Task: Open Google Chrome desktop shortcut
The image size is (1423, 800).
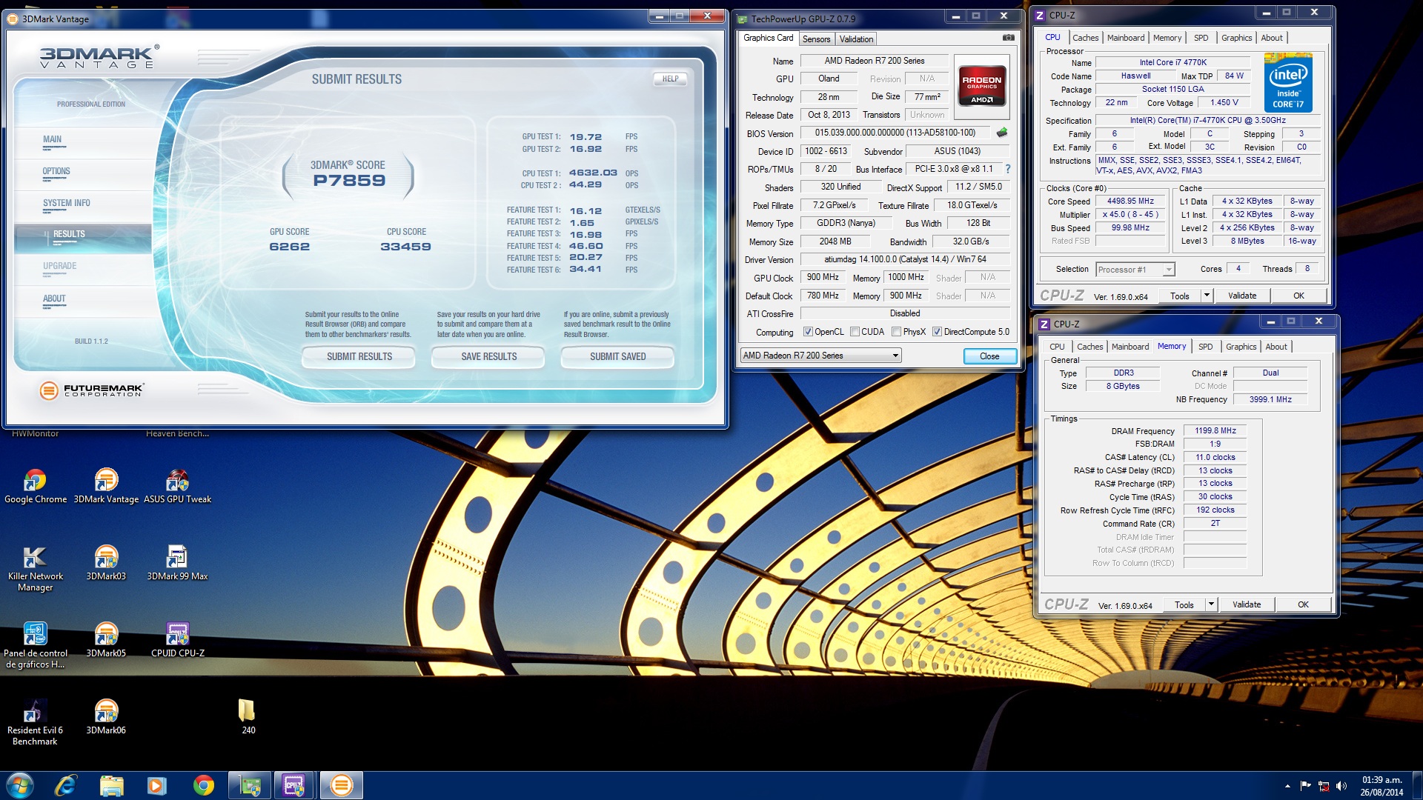Action: click(x=35, y=485)
